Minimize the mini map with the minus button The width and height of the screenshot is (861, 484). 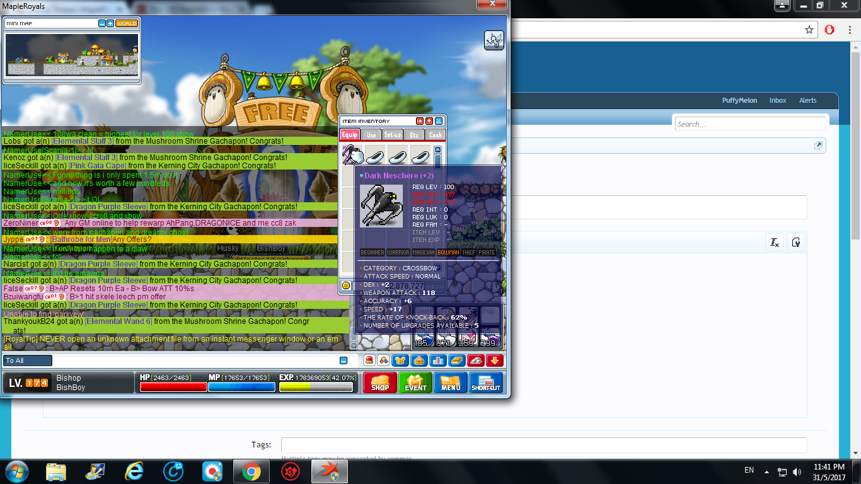(x=102, y=23)
